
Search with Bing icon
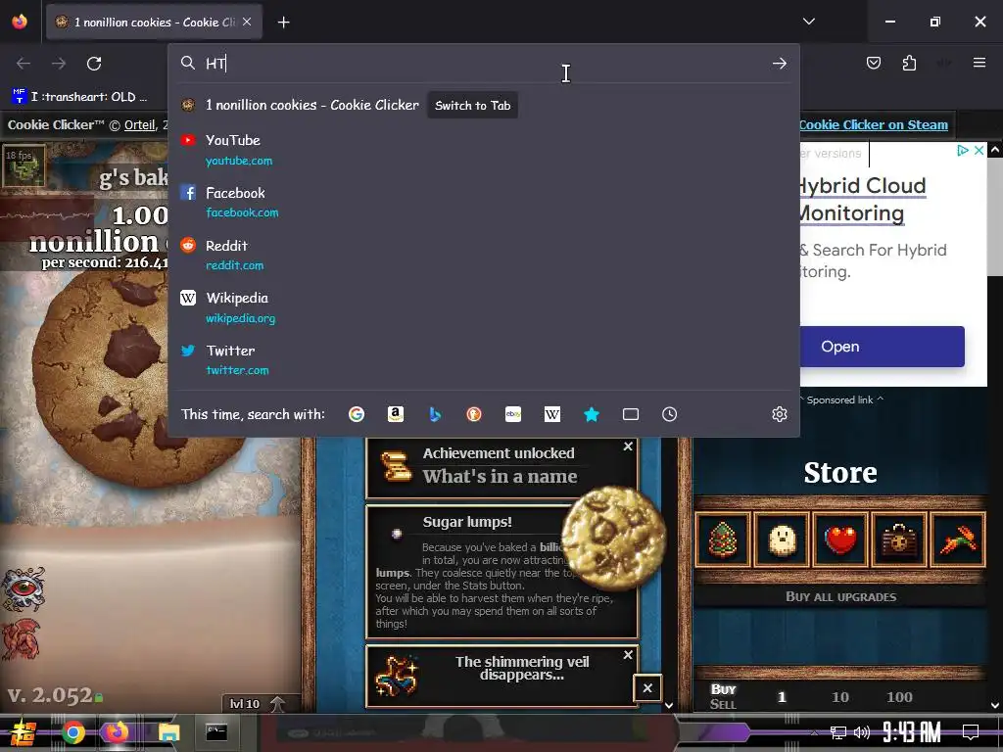click(435, 414)
